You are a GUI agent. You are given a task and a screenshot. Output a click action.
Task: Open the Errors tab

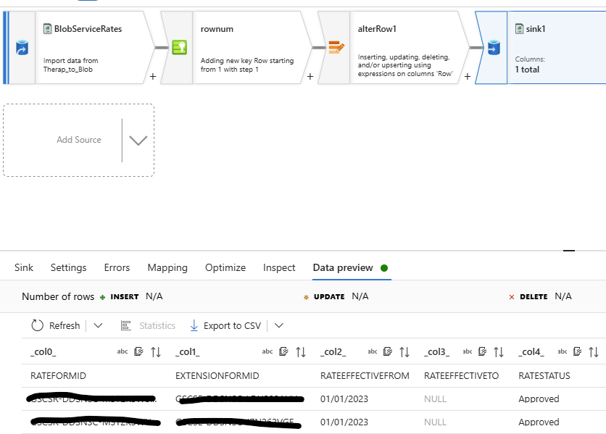point(117,267)
